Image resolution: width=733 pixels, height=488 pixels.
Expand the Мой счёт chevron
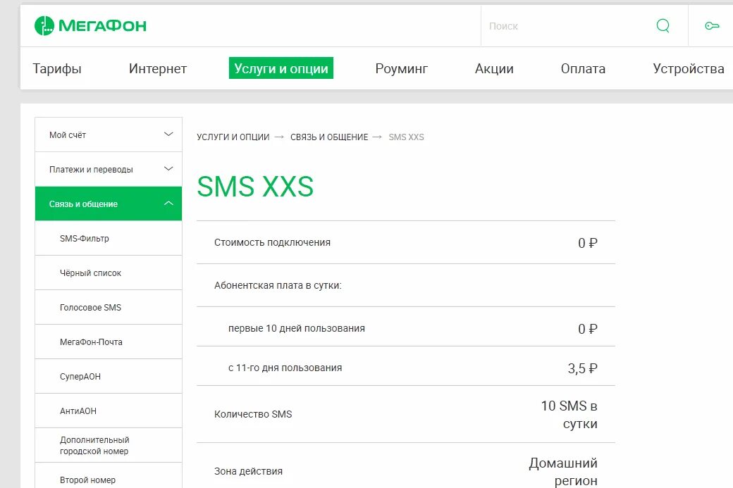[168, 134]
